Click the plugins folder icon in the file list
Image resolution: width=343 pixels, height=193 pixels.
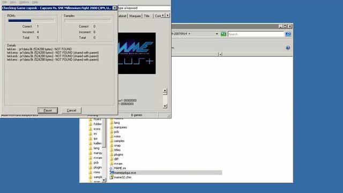pos(112,154)
